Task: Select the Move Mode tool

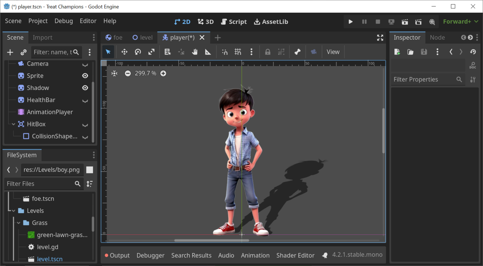Action: click(125, 52)
